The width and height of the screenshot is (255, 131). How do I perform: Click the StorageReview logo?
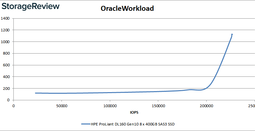[31, 7]
